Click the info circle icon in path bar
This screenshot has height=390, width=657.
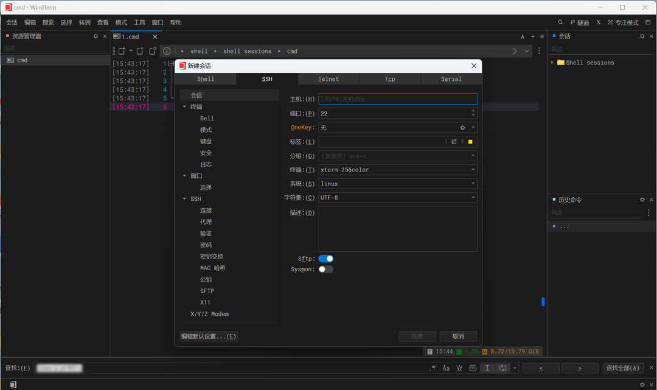point(167,51)
